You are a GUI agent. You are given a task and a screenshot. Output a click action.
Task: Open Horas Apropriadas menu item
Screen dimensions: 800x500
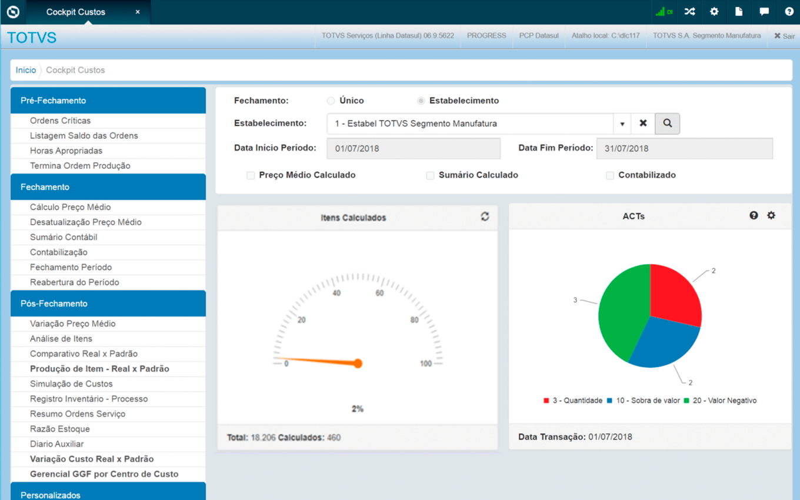pos(108,151)
